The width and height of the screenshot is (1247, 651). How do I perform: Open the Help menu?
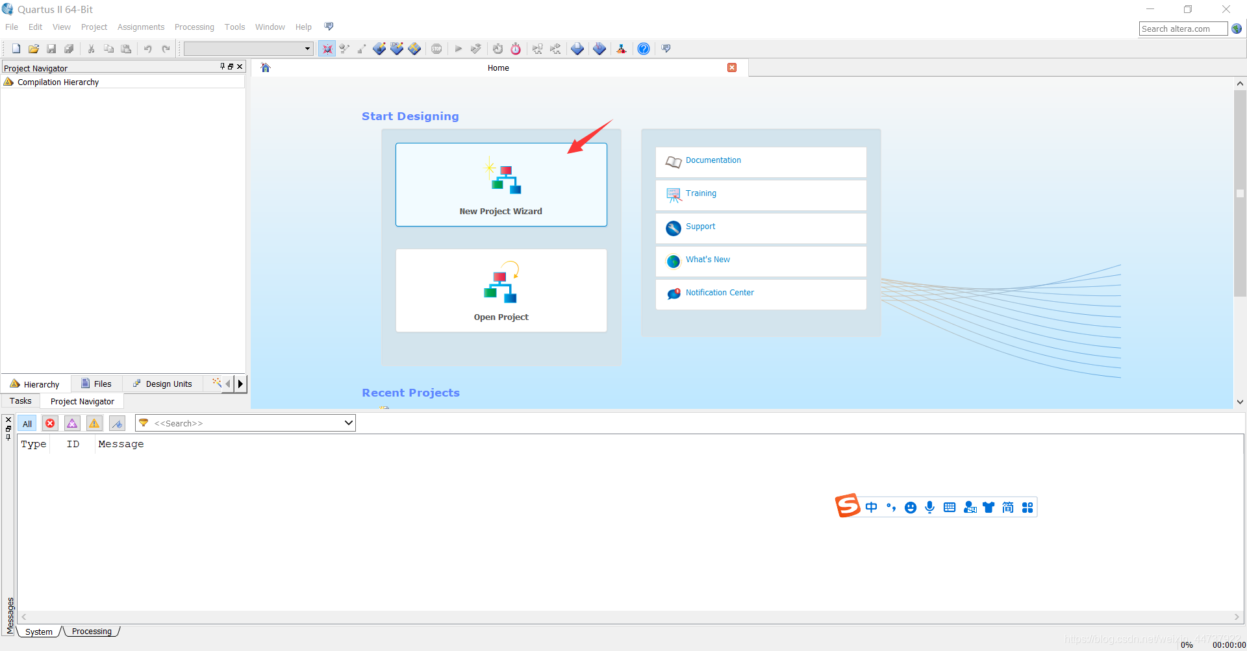pyautogui.click(x=303, y=27)
